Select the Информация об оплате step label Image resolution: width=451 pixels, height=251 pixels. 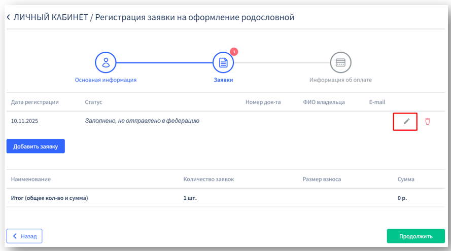coord(340,80)
